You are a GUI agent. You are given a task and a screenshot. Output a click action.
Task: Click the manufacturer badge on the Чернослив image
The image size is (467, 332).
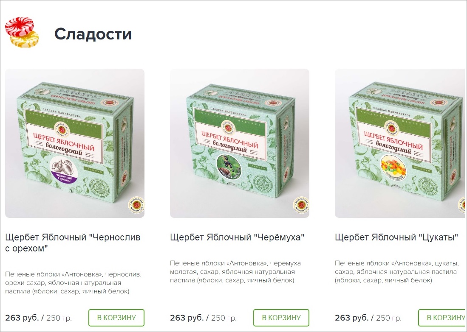(136, 205)
